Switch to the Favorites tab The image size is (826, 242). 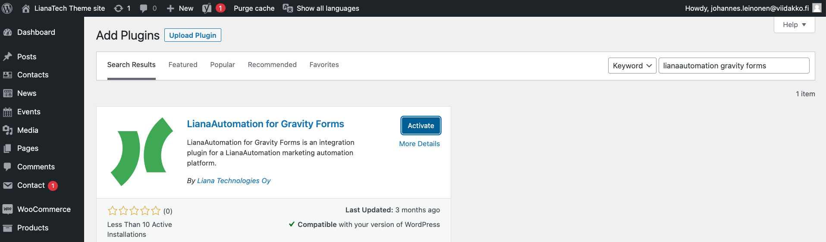pyautogui.click(x=324, y=65)
